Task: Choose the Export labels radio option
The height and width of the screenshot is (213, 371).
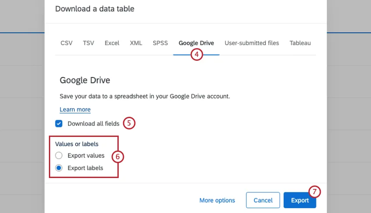Action: pos(59,168)
